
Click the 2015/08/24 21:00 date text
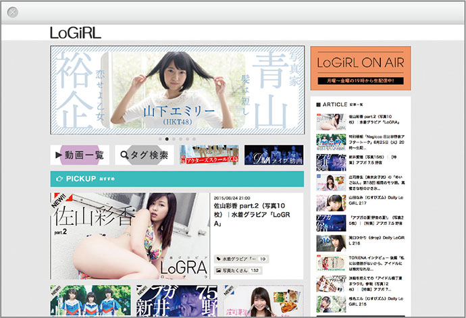(232, 198)
